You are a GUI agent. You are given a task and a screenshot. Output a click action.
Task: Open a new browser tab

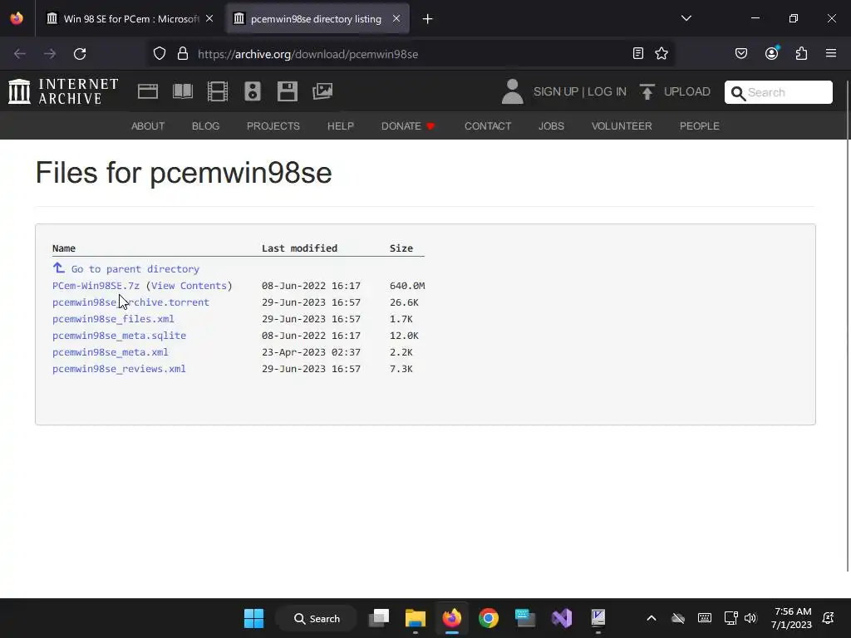(428, 19)
